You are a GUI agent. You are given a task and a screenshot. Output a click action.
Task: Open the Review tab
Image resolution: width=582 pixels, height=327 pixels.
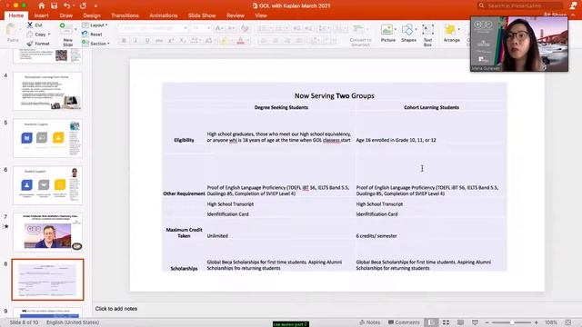(236, 15)
